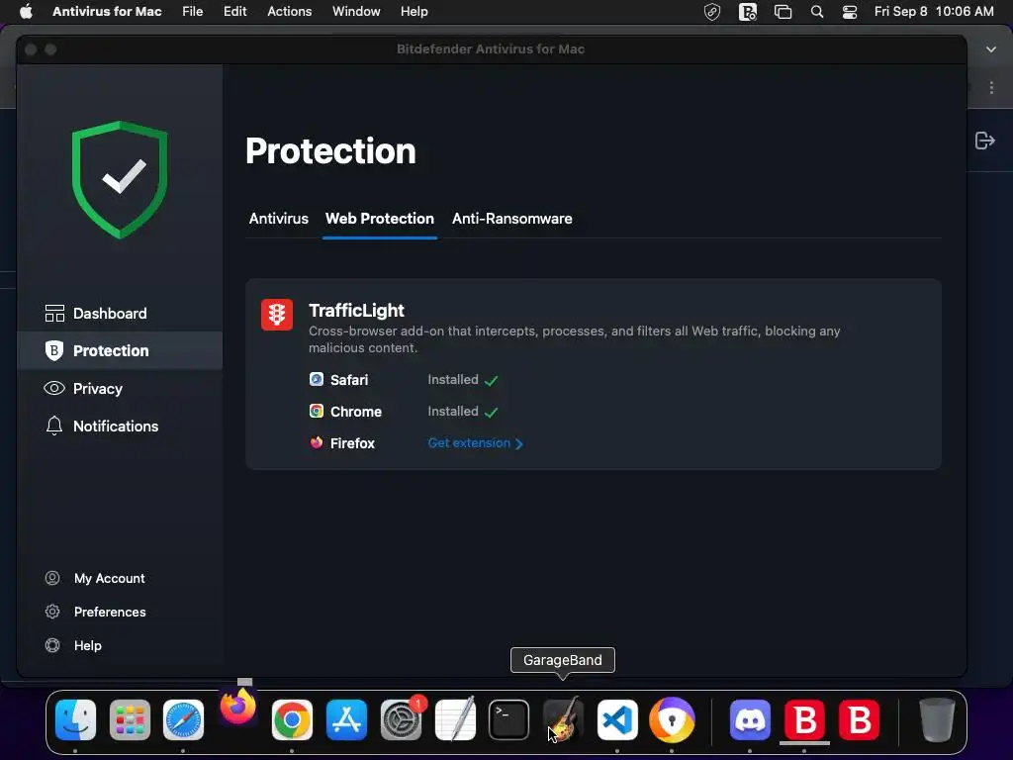1013x760 pixels.
Task: Open Terminal from the dock
Action: pyautogui.click(x=509, y=719)
